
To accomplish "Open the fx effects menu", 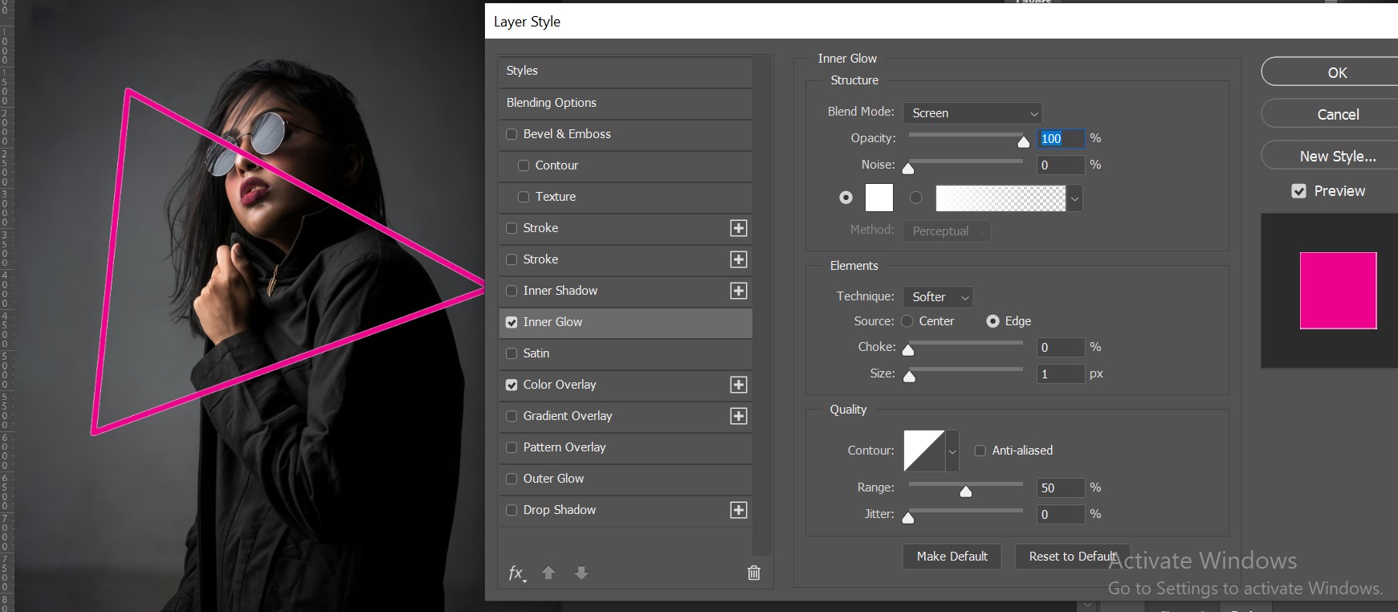I will tap(517, 573).
